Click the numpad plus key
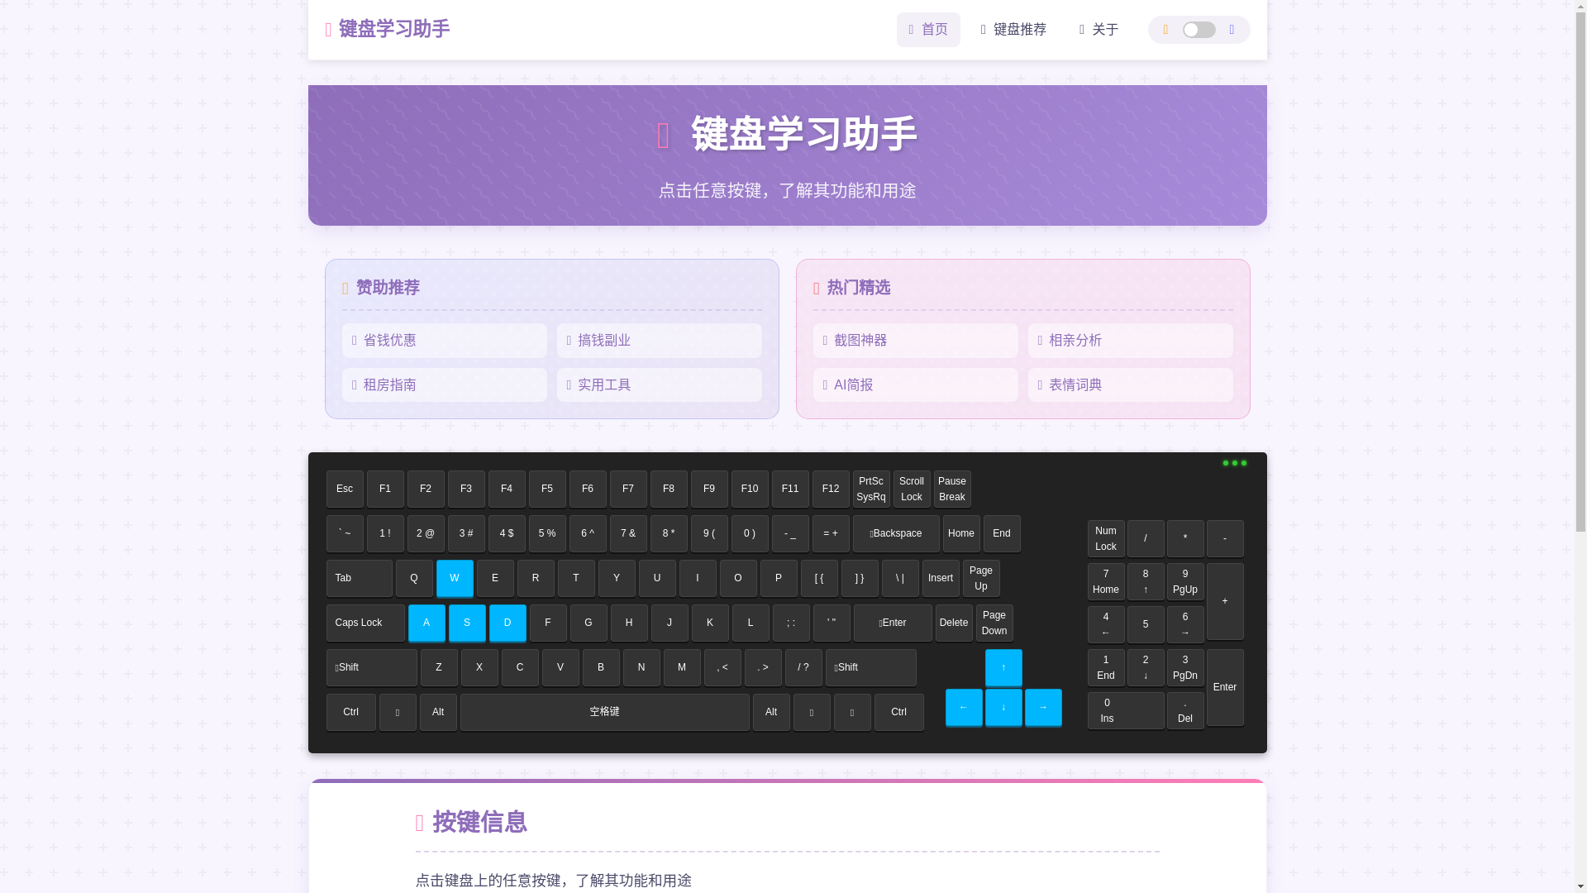This screenshot has height=893, width=1587. [x=1225, y=601]
